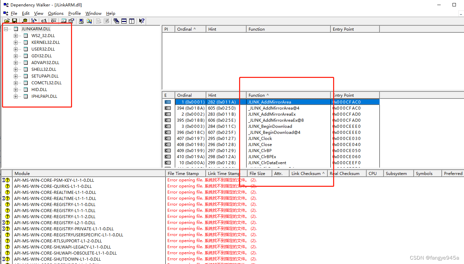Click the warning icon for API-MS-WIN-CORE-QUIRKS-L1-1-0.DLL
The width and height of the screenshot is (464, 264).
click(x=7, y=186)
